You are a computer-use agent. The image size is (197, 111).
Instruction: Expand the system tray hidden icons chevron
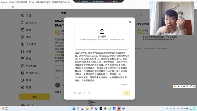[x=167, y=109]
